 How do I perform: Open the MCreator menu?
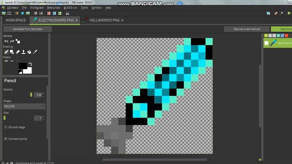point(13,8)
